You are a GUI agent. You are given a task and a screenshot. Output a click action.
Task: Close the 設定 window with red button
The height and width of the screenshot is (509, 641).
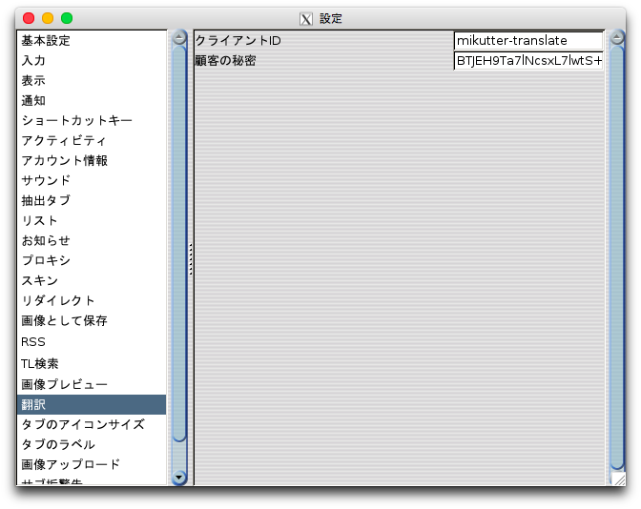point(29,18)
